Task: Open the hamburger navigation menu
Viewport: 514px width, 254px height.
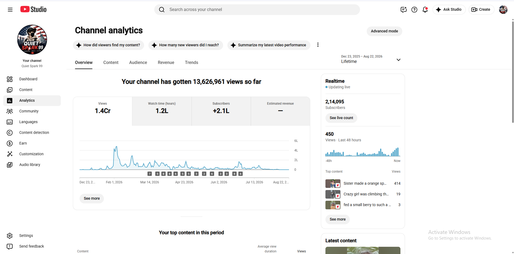Action: pyautogui.click(x=10, y=10)
